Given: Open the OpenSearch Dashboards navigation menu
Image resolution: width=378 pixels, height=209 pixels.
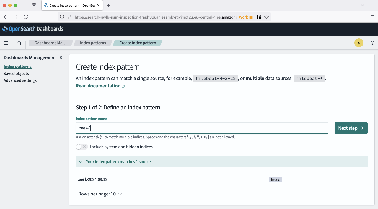Looking at the screenshot, I should click(x=6, y=43).
